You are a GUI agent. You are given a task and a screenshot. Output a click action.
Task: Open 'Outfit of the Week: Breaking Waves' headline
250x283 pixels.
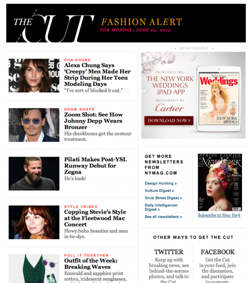pos(91,264)
